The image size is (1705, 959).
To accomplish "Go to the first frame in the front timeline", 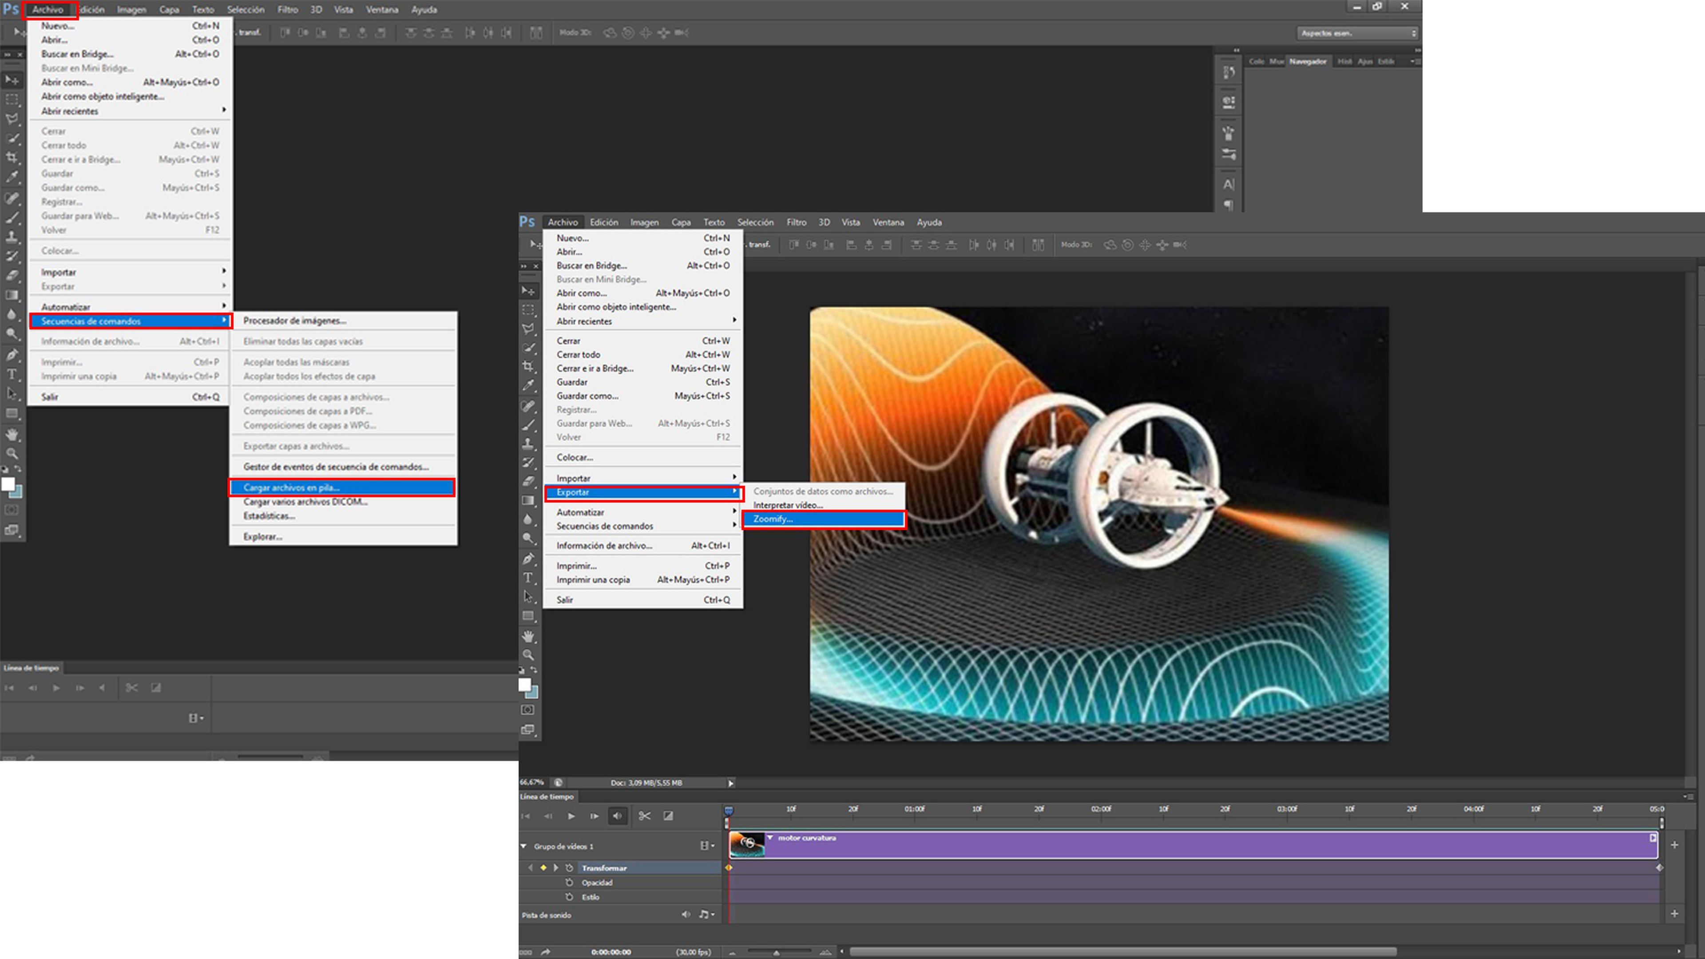I will pyautogui.click(x=526, y=816).
